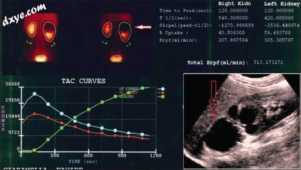Select the green BLADDER legend square marker
The width and height of the screenshot is (301, 170).
point(163,97)
